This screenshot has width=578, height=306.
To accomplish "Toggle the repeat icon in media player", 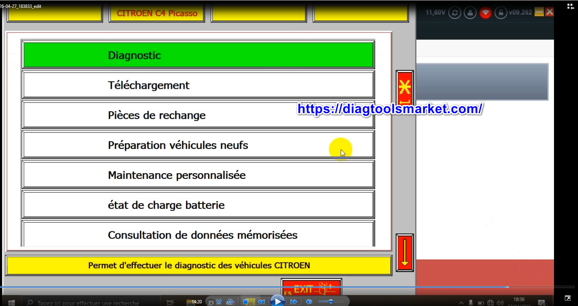I will [x=231, y=301].
